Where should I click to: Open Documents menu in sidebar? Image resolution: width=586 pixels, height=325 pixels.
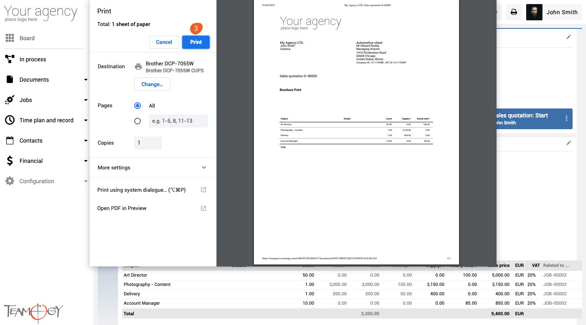tap(34, 80)
